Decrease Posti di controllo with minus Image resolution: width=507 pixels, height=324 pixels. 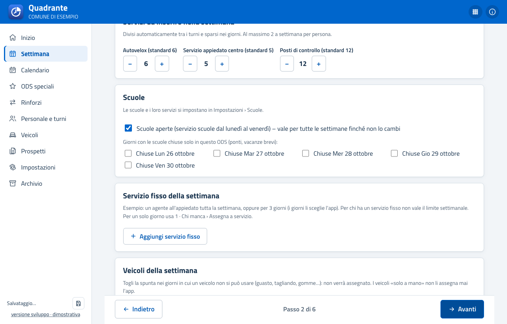tap(287, 64)
